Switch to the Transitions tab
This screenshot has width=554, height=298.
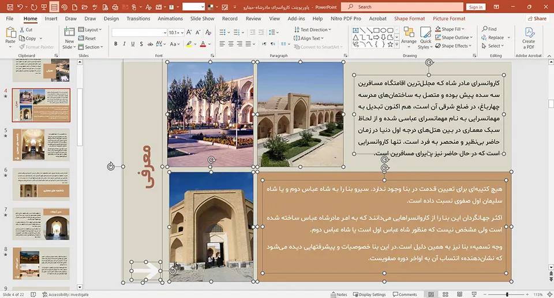(138, 18)
